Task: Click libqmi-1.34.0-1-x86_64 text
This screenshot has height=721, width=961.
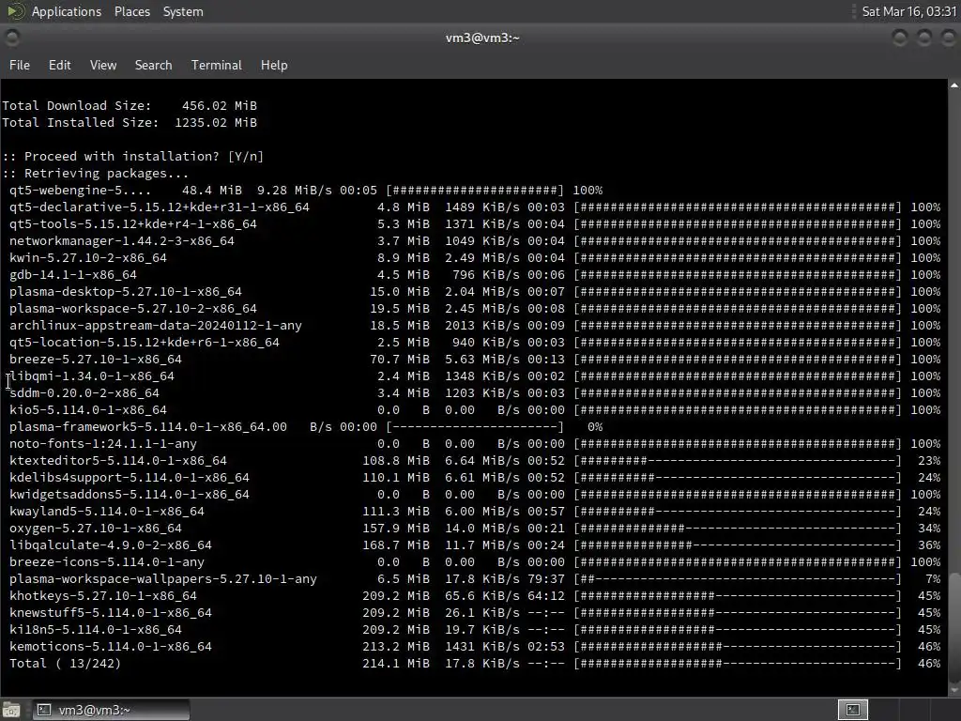Action: coord(92,376)
